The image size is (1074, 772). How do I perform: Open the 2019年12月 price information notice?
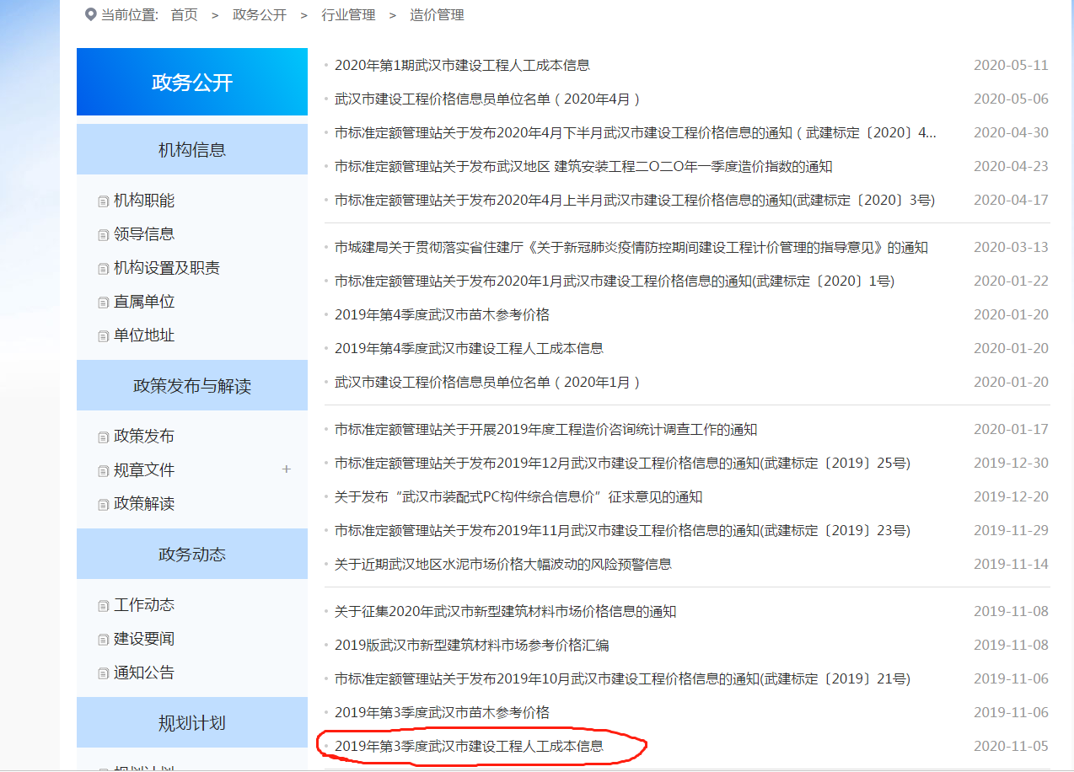(622, 463)
